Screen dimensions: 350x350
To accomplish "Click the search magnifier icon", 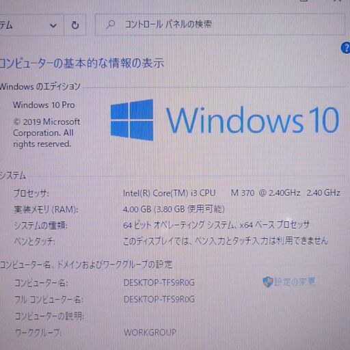I will pos(111,25).
